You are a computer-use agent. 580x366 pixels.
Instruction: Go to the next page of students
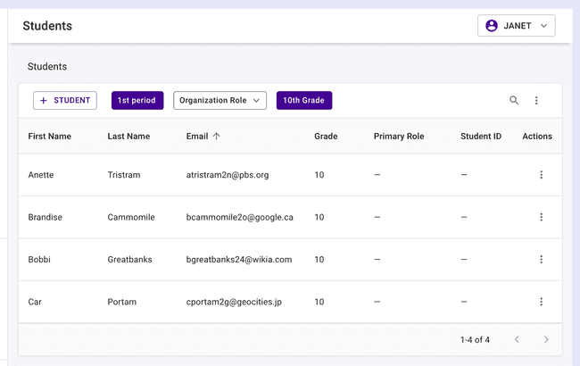546,339
